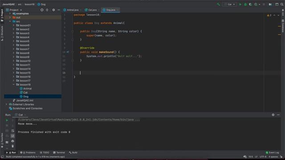This screenshot has height=160, width=285.
Task: Click the Dog breadcrumb in the navigation bar
Action: (x=41, y=4)
